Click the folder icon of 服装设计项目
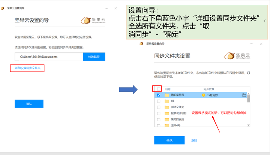The height and width of the screenshot is (155, 270). tap(166, 113)
